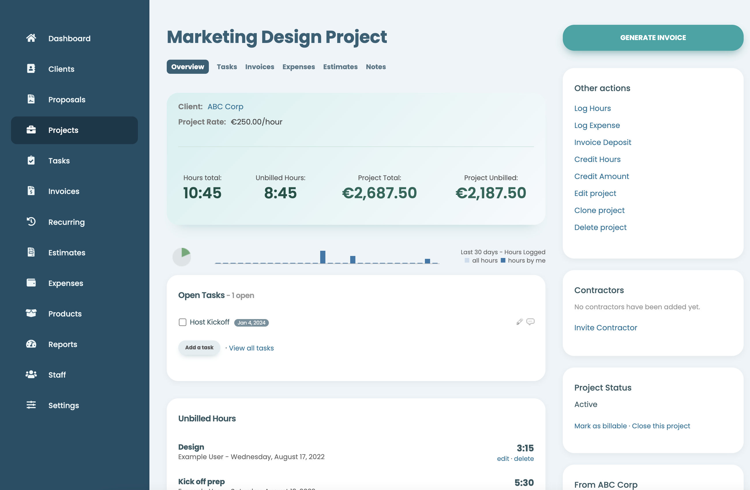Click the tallest bar in hours chart

click(322, 257)
